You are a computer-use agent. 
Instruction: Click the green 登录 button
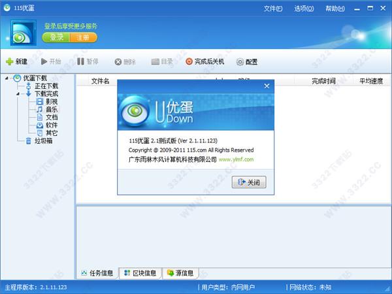click(56, 37)
